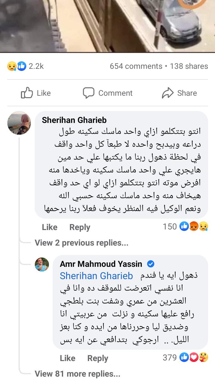Image resolution: width=215 pixels, height=382 pixels.
Task: Tap the blue Sherihan Gharieb mention in the reply
Action: coord(96,276)
